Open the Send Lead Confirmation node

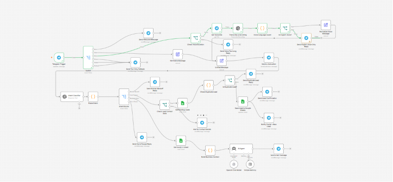(x=267, y=92)
